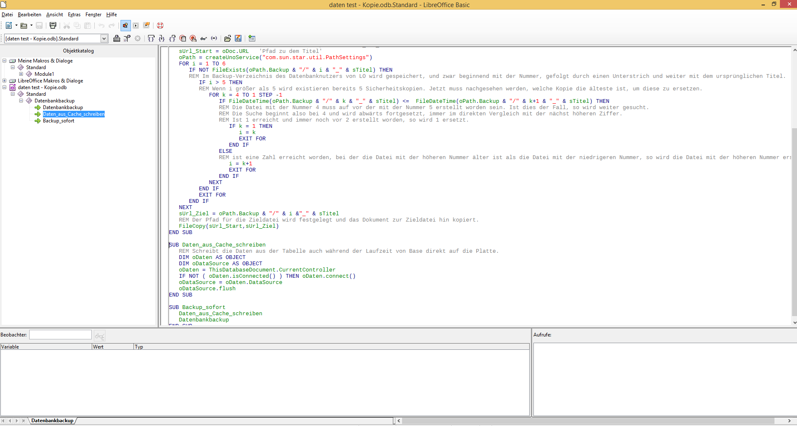Click 'SUB Backup_sofort' line in code editor
797x426 pixels.
coord(197,307)
